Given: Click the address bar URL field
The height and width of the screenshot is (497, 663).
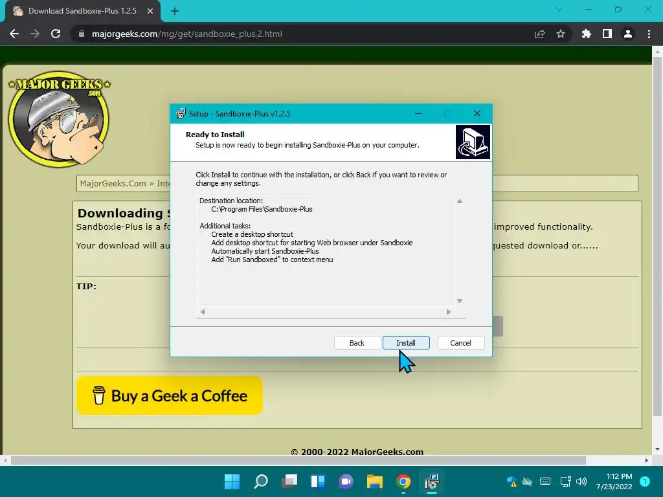Looking at the screenshot, I should (x=304, y=34).
